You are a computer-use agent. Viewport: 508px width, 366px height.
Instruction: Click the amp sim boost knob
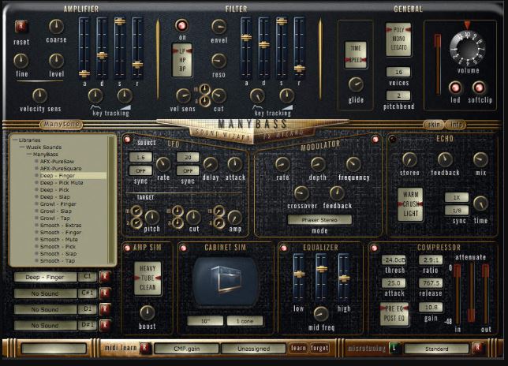point(147,312)
